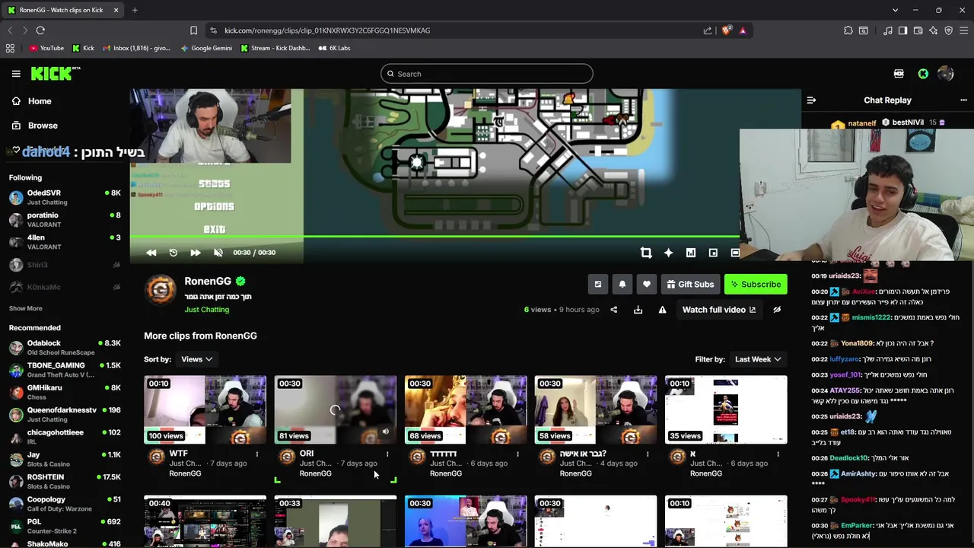
Task: Open the 6K Labs bookmark
Action: coord(335,48)
